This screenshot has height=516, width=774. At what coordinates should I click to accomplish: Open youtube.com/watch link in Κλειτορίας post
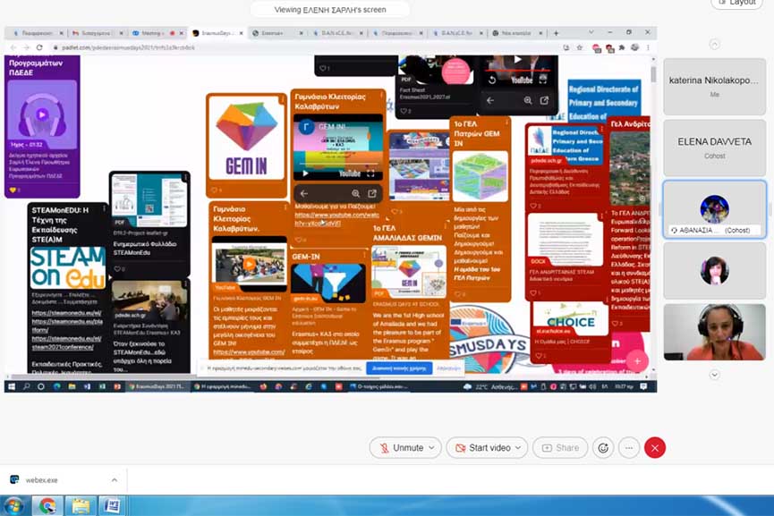[336, 219]
